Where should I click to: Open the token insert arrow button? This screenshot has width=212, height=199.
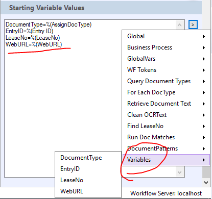point(193,24)
